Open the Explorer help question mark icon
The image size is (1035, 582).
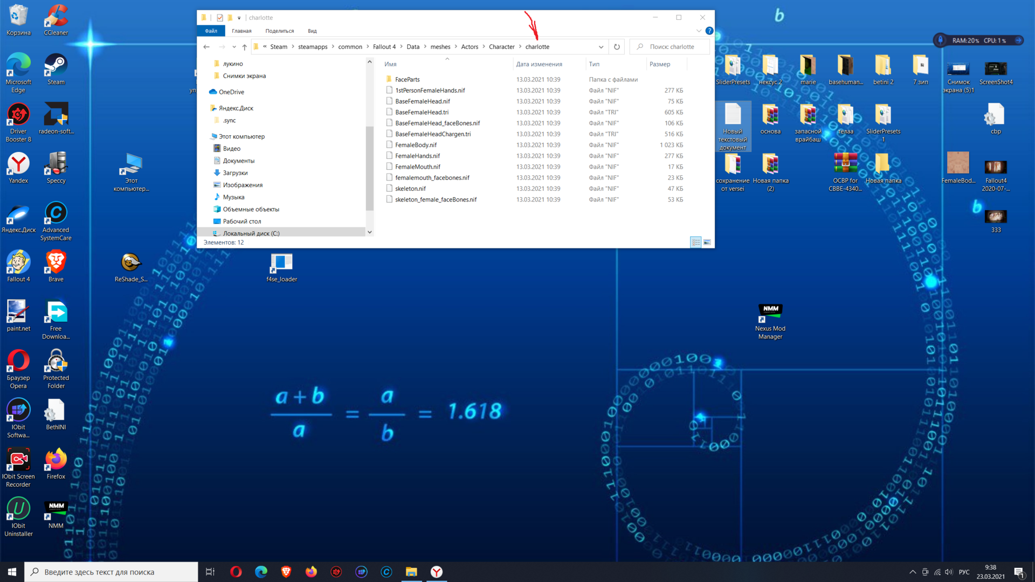(x=709, y=31)
